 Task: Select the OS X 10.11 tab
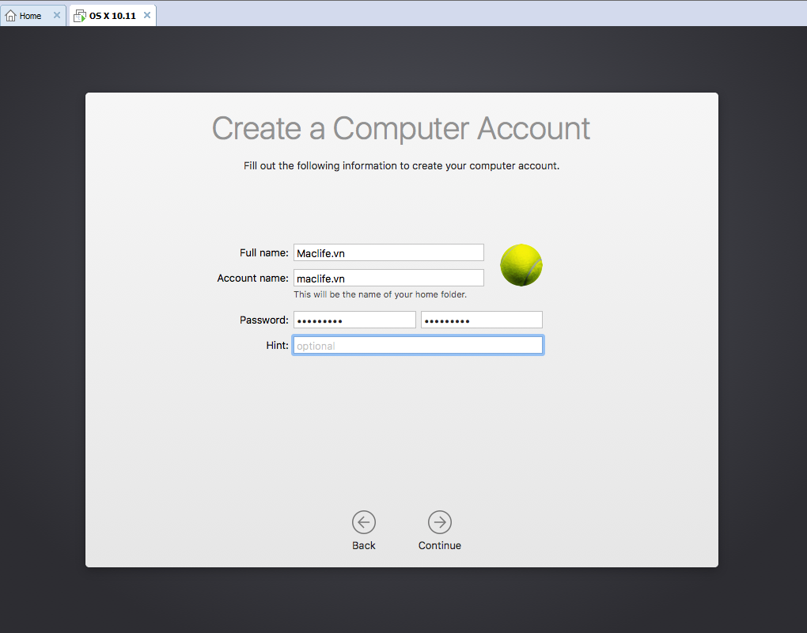coord(111,14)
